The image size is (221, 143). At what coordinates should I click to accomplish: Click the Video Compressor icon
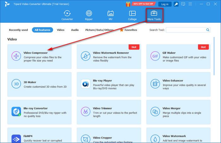pyautogui.click(x=16, y=56)
